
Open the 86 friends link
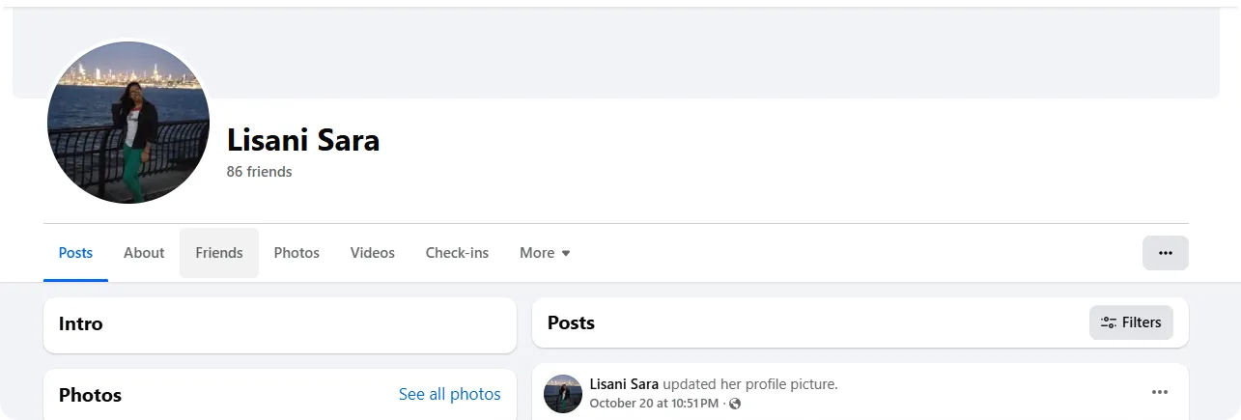259,172
